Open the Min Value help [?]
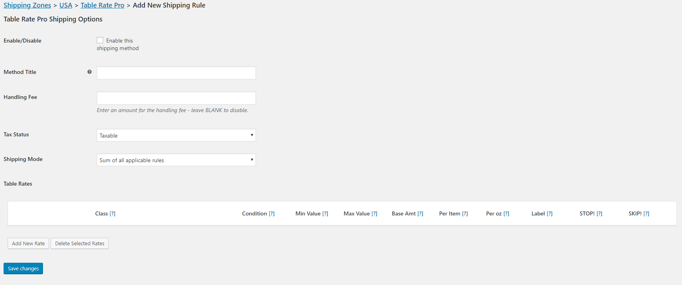Image resolution: width=682 pixels, height=285 pixels. click(325, 214)
